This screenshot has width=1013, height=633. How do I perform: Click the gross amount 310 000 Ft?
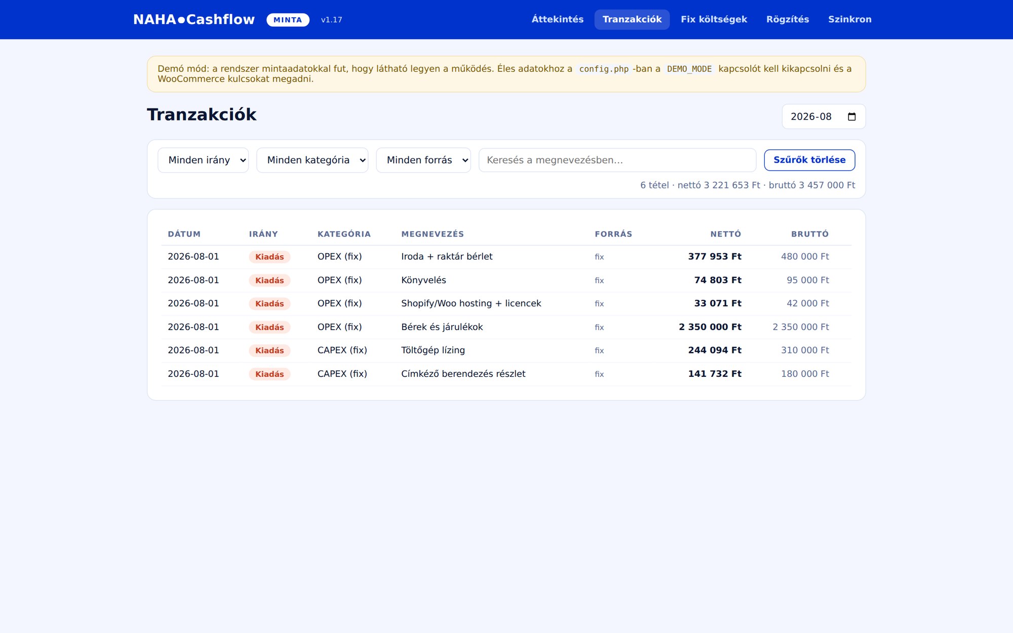(x=805, y=350)
